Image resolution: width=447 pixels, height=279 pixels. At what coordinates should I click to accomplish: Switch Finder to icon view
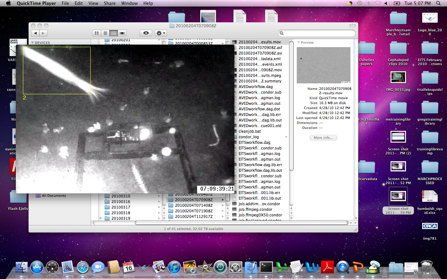point(97,33)
